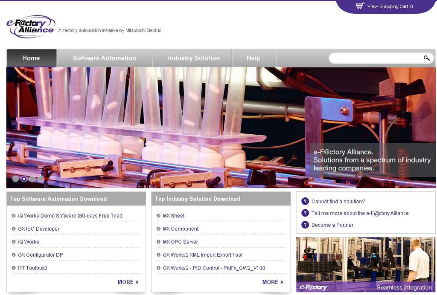Click bullet icon beside MX Component
Screen dimensions: 437x295
click(x=159, y=229)
